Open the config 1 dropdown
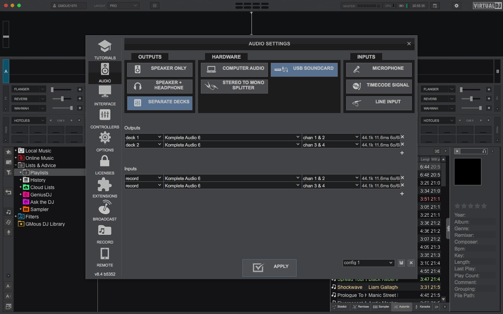The height and width of the screenshot is (314, 503). pyautogui.click(x=369, y=263)
